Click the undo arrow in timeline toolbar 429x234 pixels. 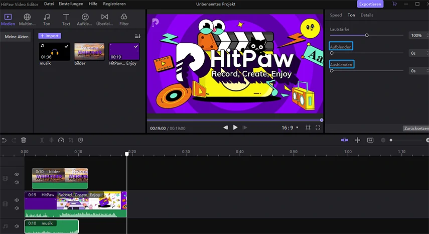4,140
